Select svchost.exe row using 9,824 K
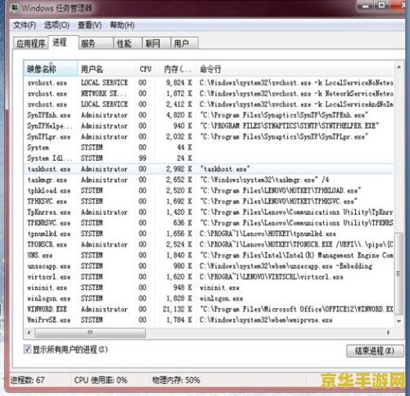 click(x=209, y=83)
